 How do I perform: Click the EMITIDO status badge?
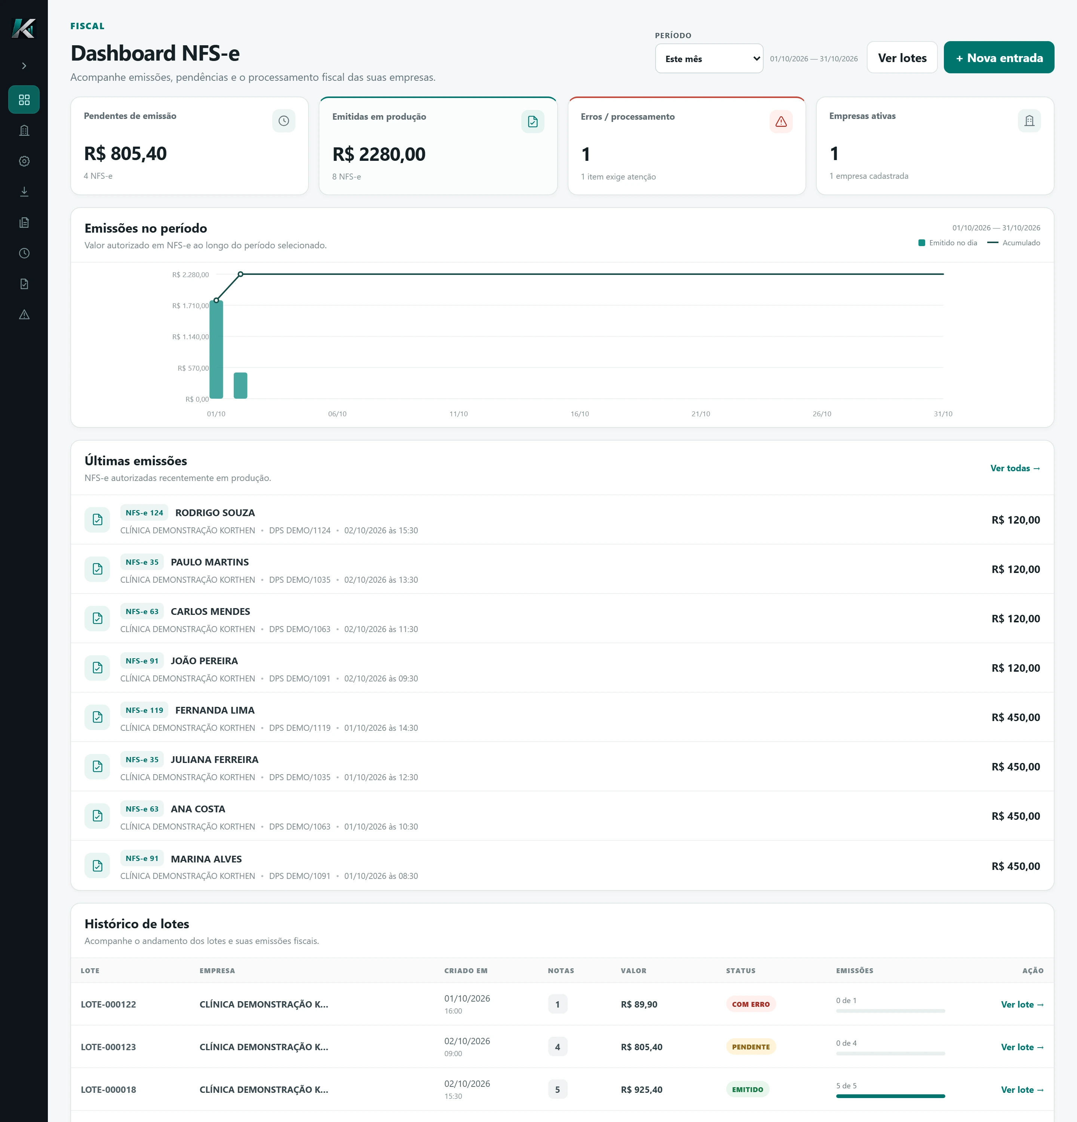[x=748, y=1090]
